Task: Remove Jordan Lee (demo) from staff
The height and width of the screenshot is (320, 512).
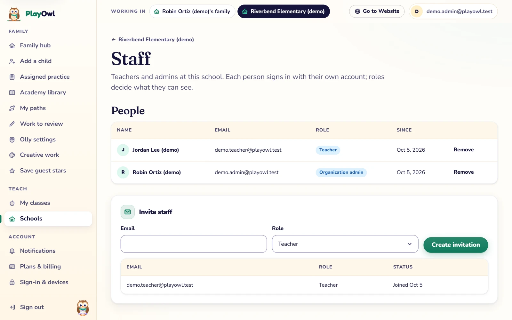Action: (464, 150)
